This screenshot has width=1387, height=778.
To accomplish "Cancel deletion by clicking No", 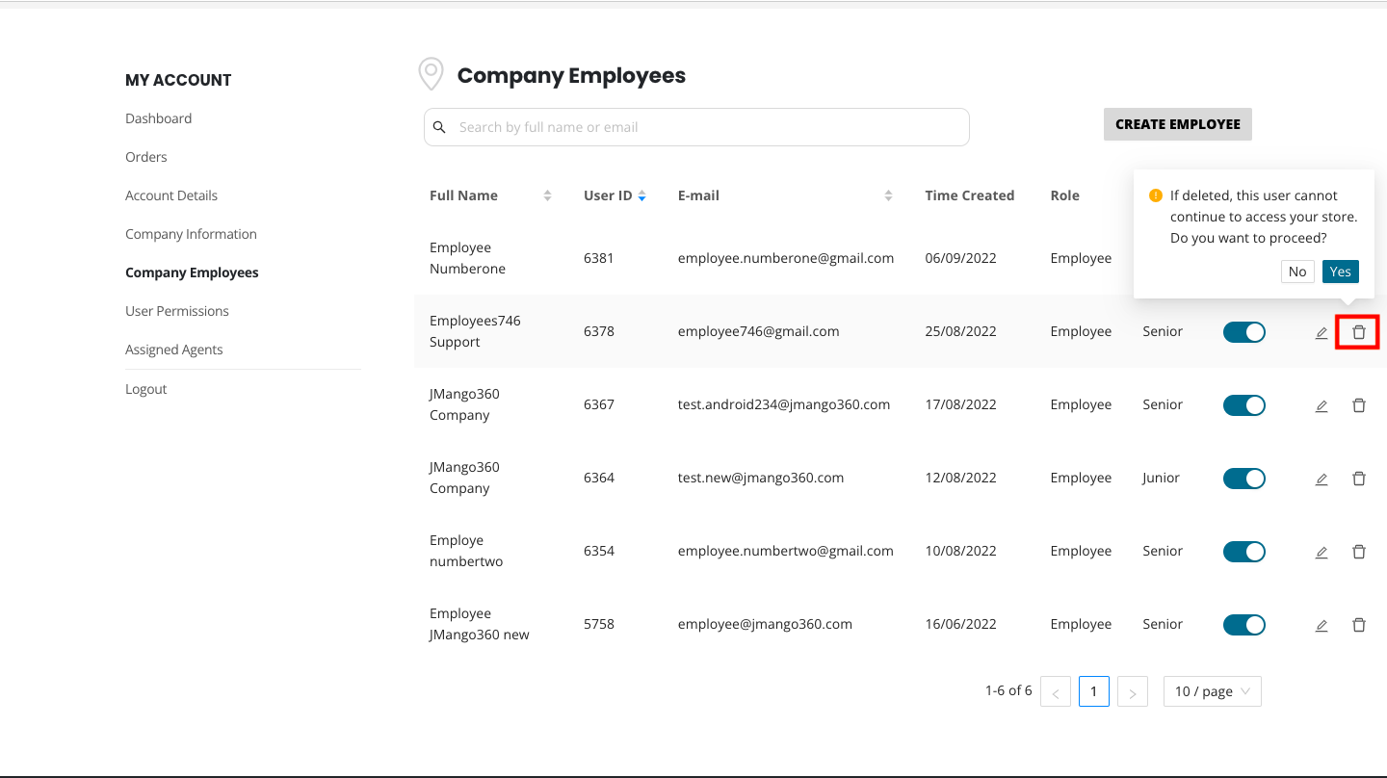I will 1296,272.
